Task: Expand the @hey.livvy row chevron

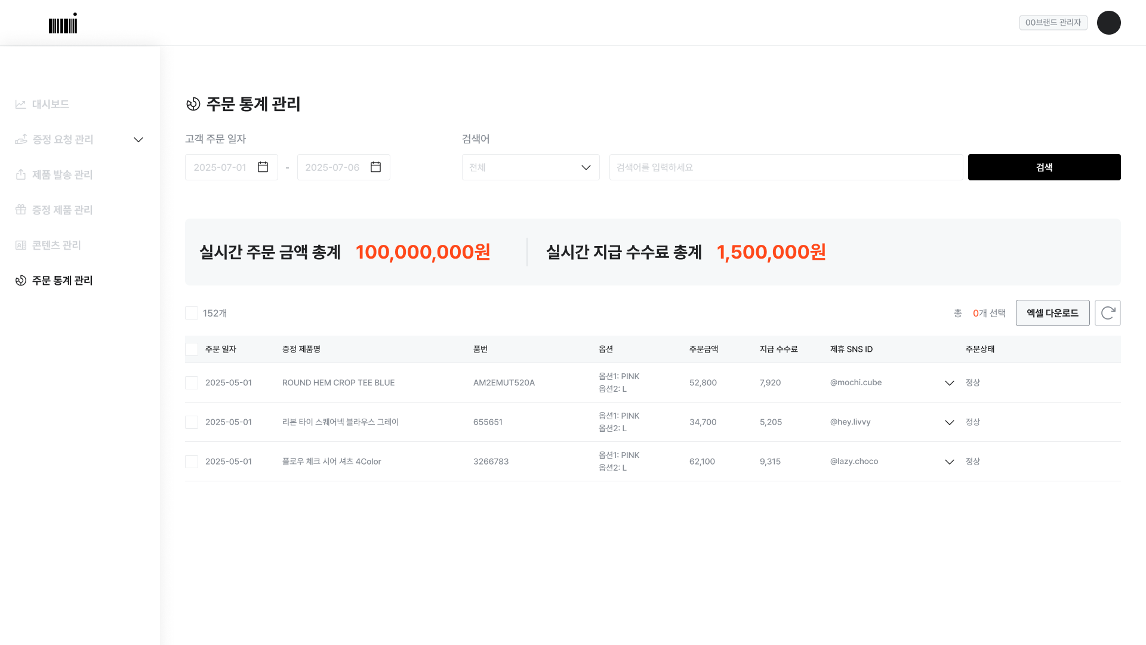Action: tap(949, 423)
